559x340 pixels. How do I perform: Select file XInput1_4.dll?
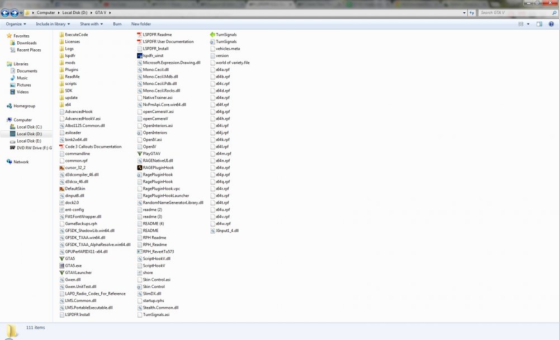224,231
